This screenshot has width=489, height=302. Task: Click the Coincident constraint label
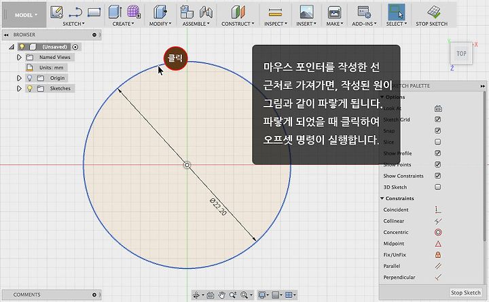tap(396, 210)
